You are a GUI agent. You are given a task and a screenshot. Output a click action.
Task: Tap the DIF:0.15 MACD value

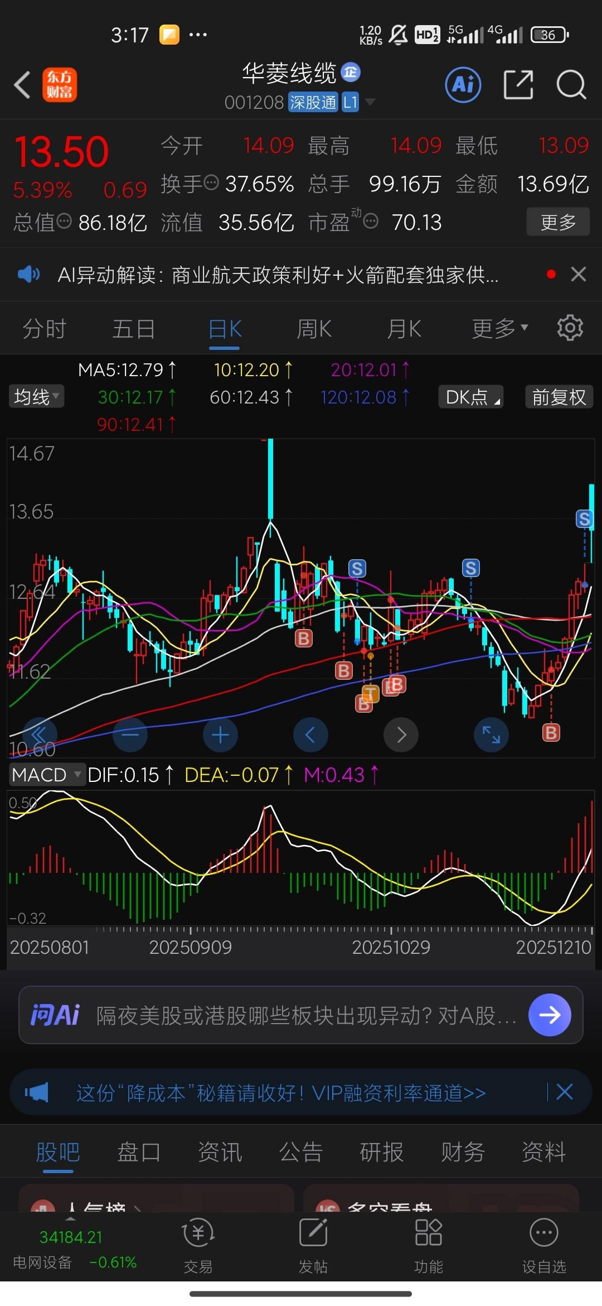click(130, 775)
